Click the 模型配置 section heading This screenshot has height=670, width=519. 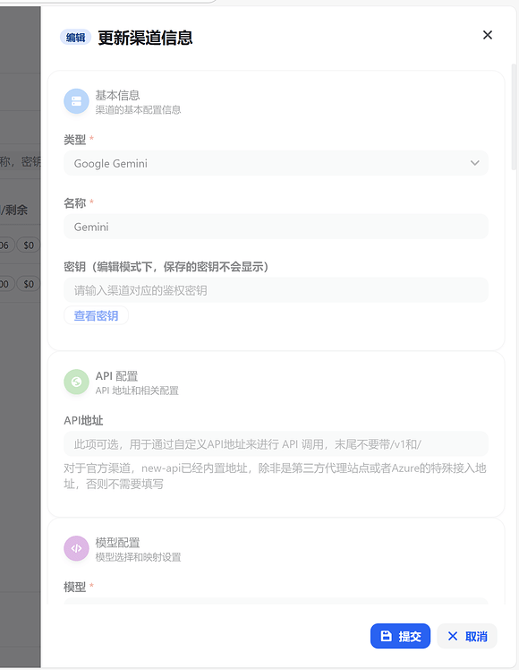117,543
